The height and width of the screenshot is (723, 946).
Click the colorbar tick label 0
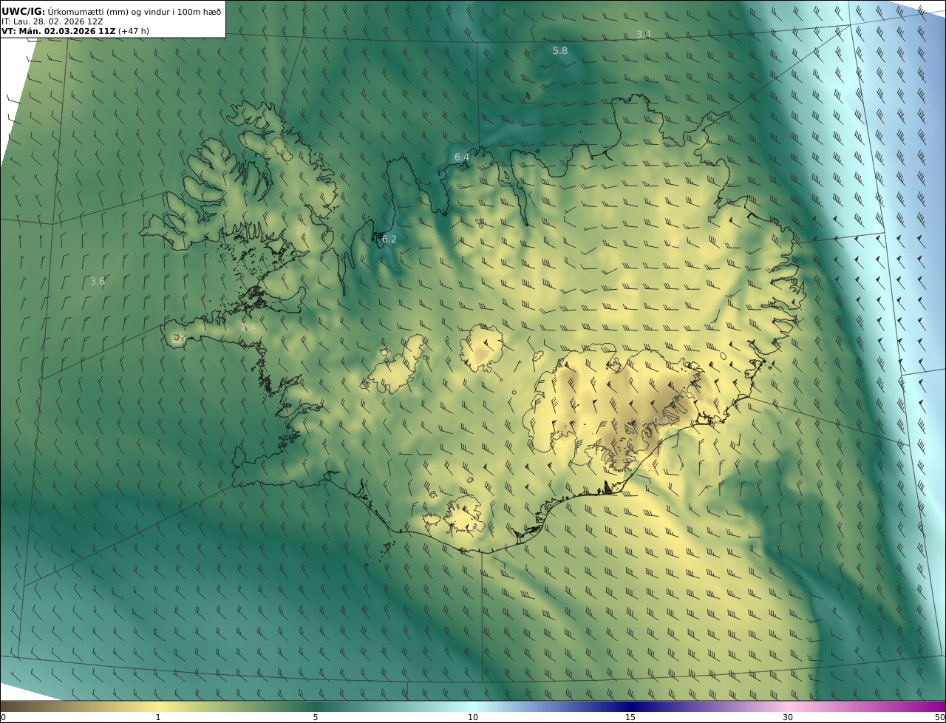(x=3, y=717)
